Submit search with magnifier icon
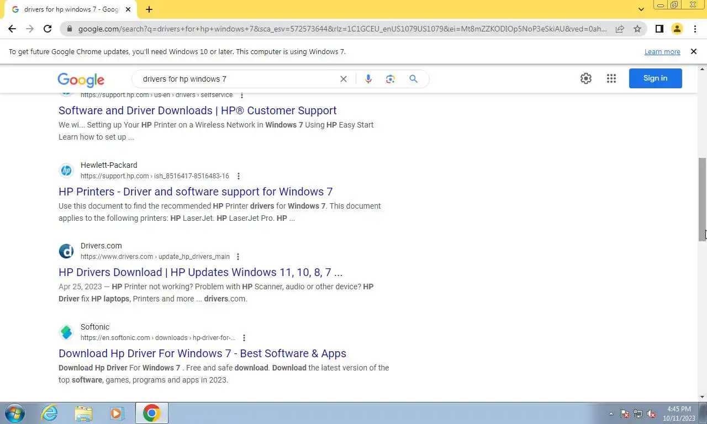This screenshot has width=707, height=424. (x=413, y=79)
